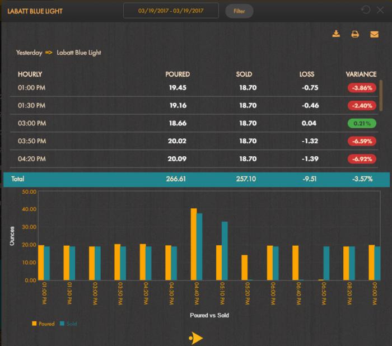Sort by VARIANCE column header

pos(361,74)
